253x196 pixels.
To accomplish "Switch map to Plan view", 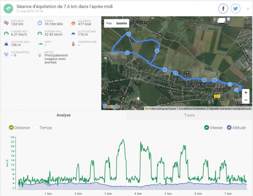I will pos(109,23).
